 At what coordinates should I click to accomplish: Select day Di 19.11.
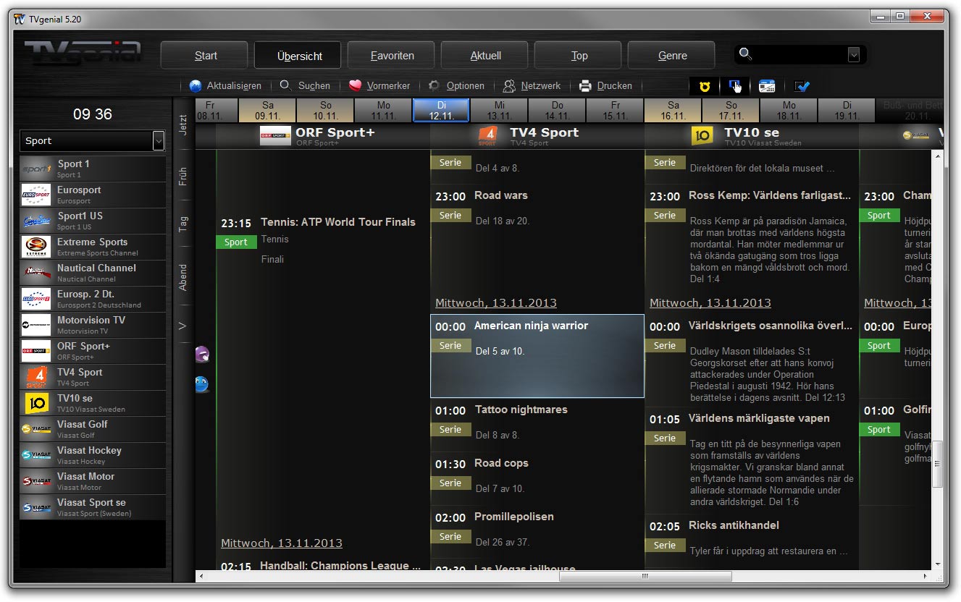tap(847, 111)
